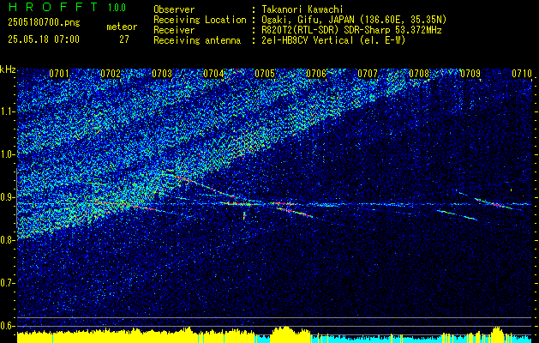Click the Receiving antenna label

[x=197, y=40]
